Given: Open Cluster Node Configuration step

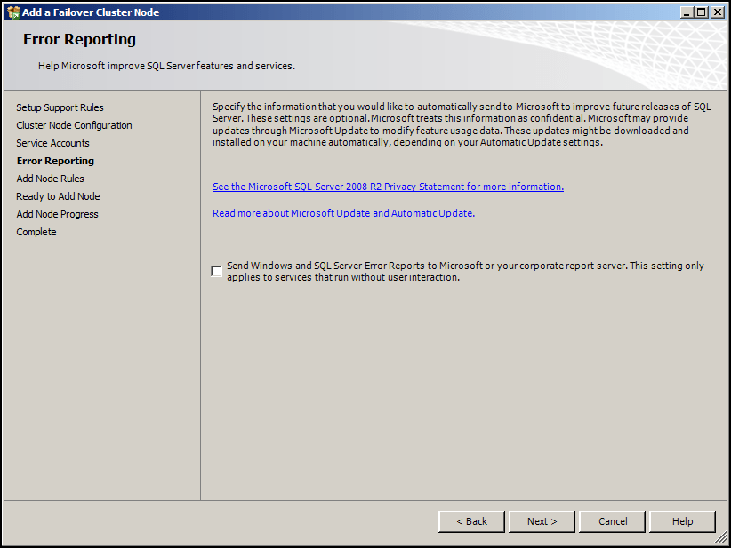Looking at the screenshot, I should (x=74, y=125).
